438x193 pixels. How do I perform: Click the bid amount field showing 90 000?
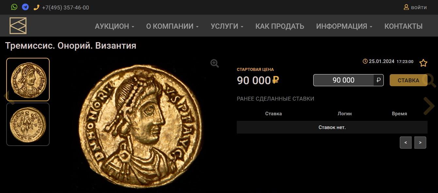pos(344,80)
